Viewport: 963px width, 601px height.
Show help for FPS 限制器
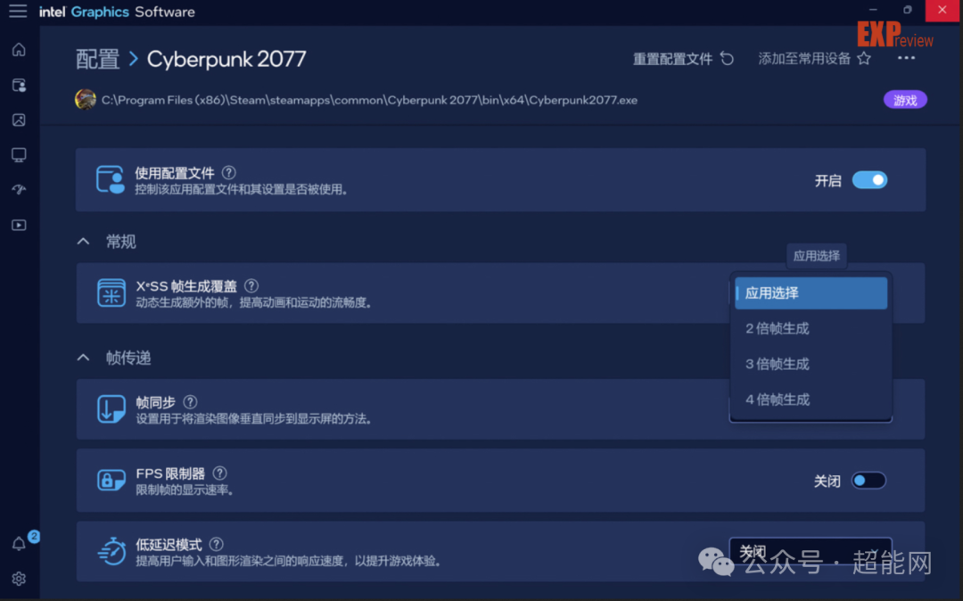pyautogui.click(x=220, y=473)
